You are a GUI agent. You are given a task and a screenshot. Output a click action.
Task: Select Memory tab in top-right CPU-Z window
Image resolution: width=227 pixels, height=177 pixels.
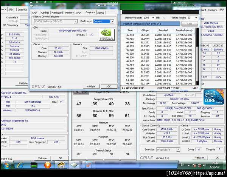pos(213,10)
